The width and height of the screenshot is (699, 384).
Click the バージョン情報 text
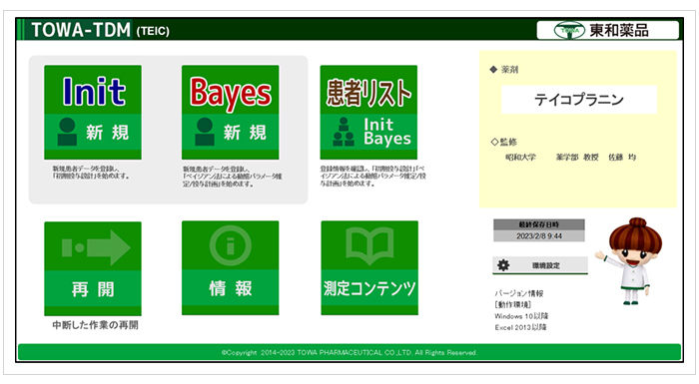(x=519, y=293)
